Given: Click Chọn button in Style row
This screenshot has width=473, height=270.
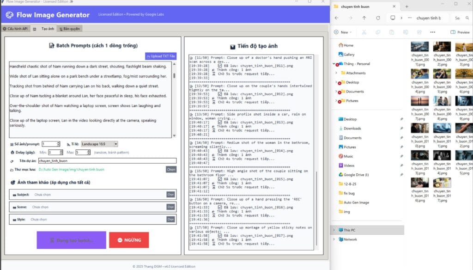Looking at the screenshot, I should [x=171, y=219].
